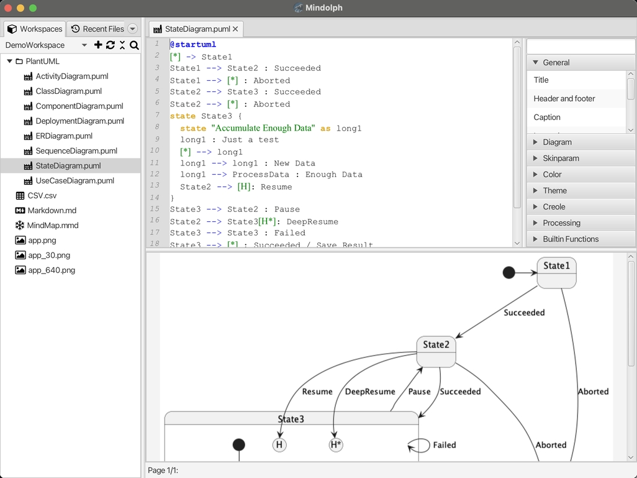Refresh the workspace with the reload icon
This screenshot has height=478, width=637.
pos(110,45)
